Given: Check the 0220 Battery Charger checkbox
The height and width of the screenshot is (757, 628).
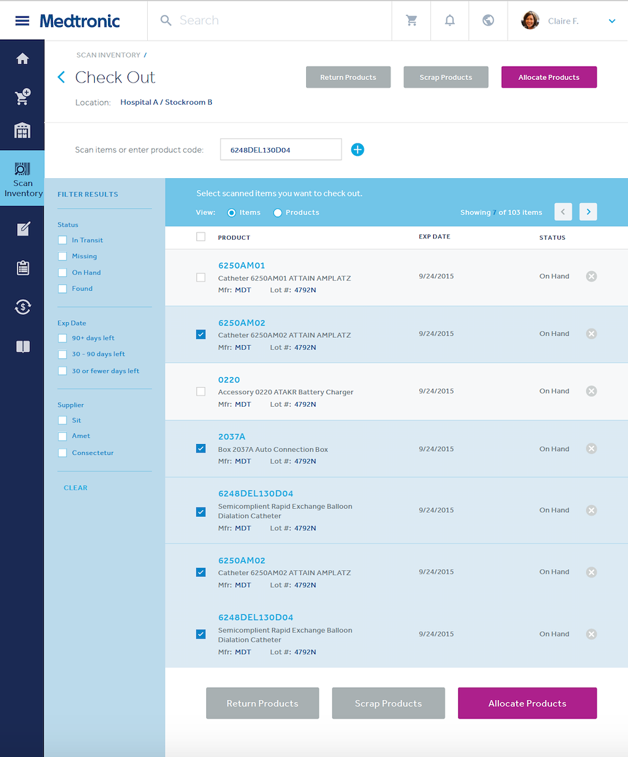Looking at the screenshot, I should (x=201, y=392).
